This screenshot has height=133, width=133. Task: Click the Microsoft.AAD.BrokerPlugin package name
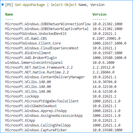point(31,58)
